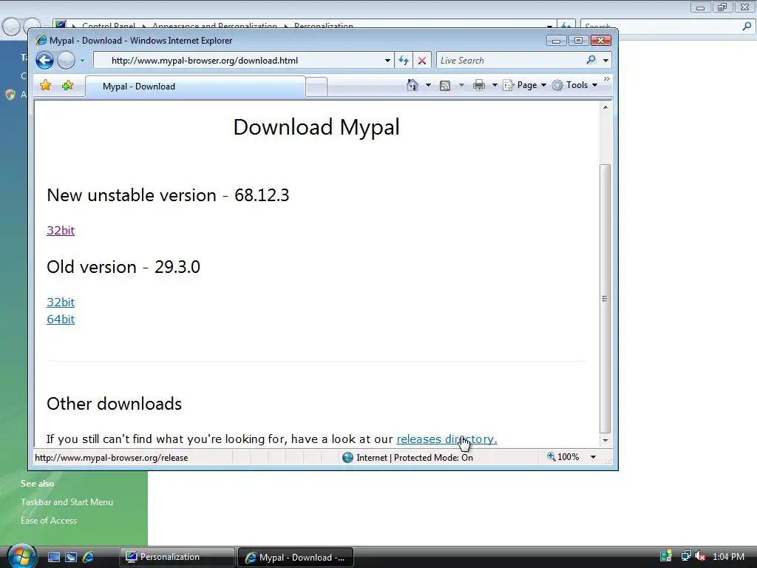Expand the Home button dropdown arrow
Screen dimensions: 757x568
(x=428, y=85)
